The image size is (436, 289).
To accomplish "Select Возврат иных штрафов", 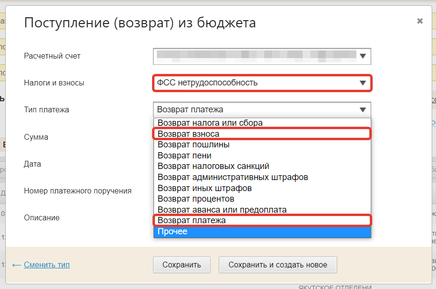I will [x=205, y=188].
